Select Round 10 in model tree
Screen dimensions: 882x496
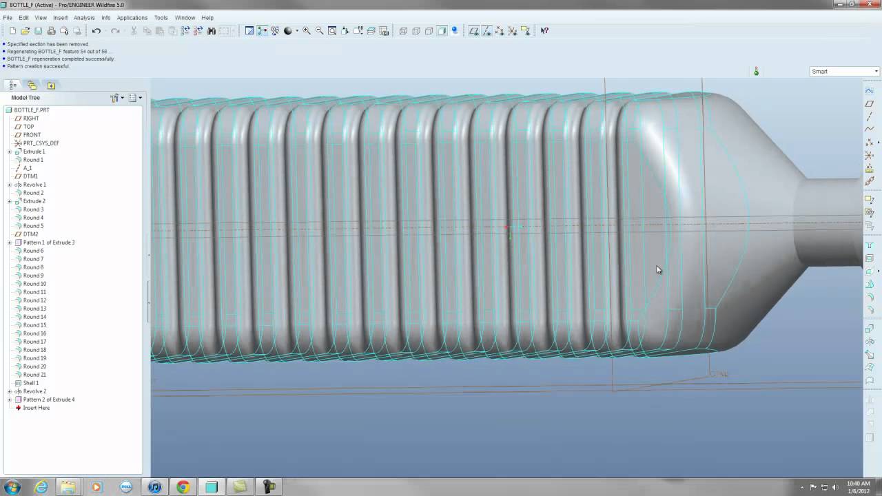34,284
